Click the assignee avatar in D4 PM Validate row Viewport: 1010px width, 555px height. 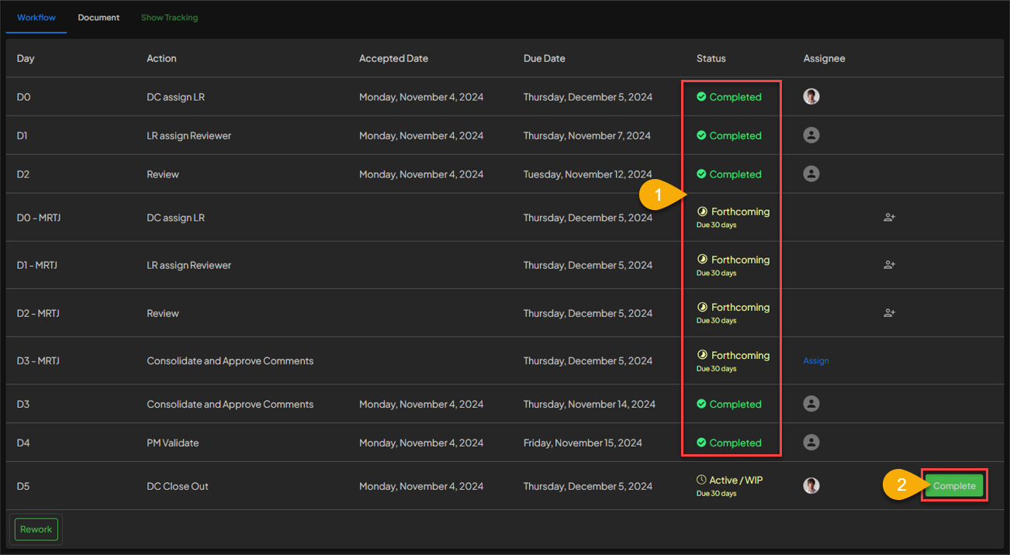click(811, 443)
